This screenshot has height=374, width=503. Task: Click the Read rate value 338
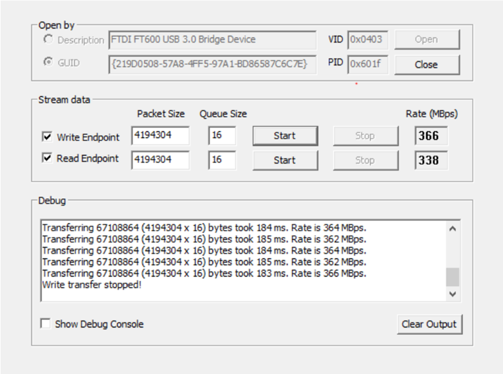[x=431, y=160]
